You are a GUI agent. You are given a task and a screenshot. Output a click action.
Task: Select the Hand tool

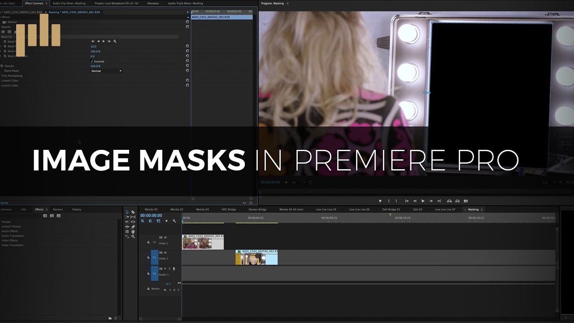[x=133, y=231]
